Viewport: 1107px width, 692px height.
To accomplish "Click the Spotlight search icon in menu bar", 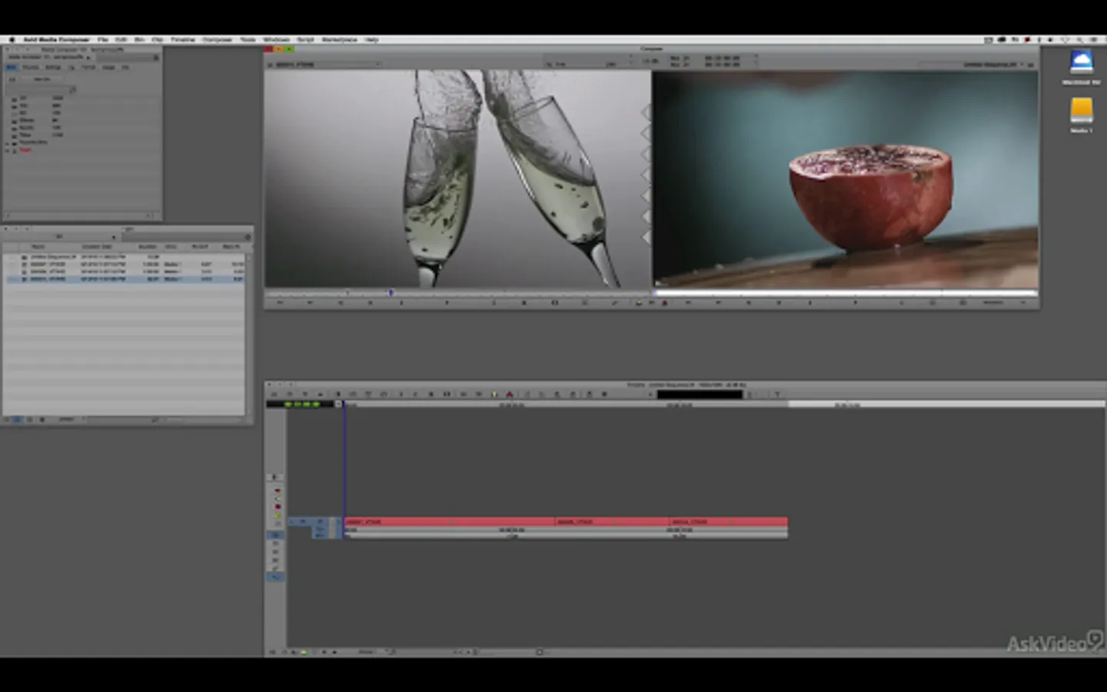I will click(1080, 39).
